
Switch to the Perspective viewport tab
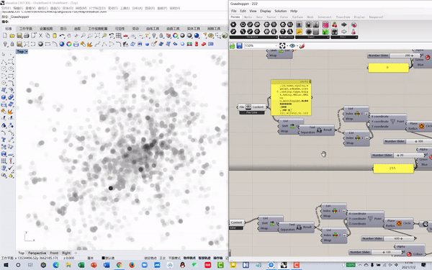[37, 253]
